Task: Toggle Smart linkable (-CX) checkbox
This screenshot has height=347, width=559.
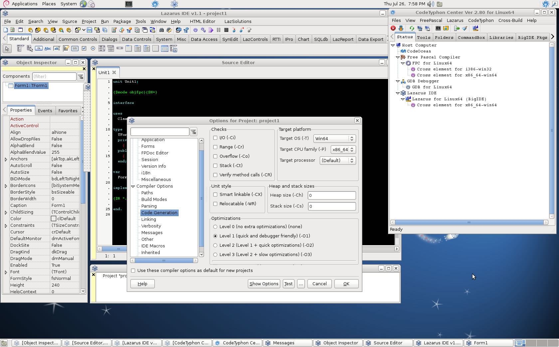Action: point(215,195)
